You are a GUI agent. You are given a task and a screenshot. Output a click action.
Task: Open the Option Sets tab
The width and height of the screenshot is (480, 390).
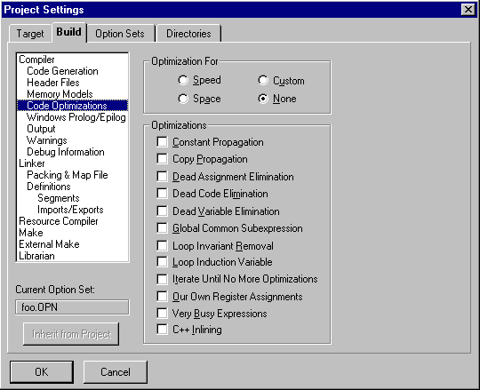click(120, 34)
